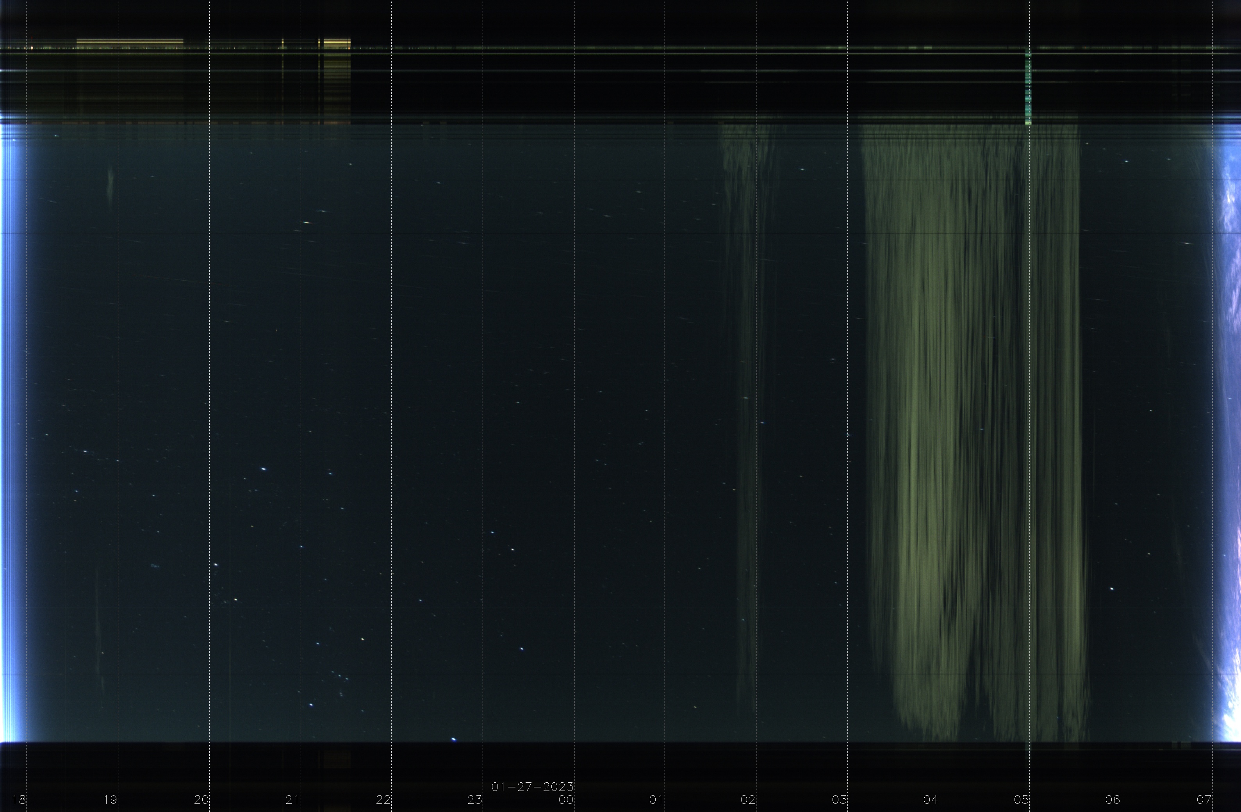Click the 01 hour label
The height and width of the screenshot is (812, 1241).
tap(657, 799)
